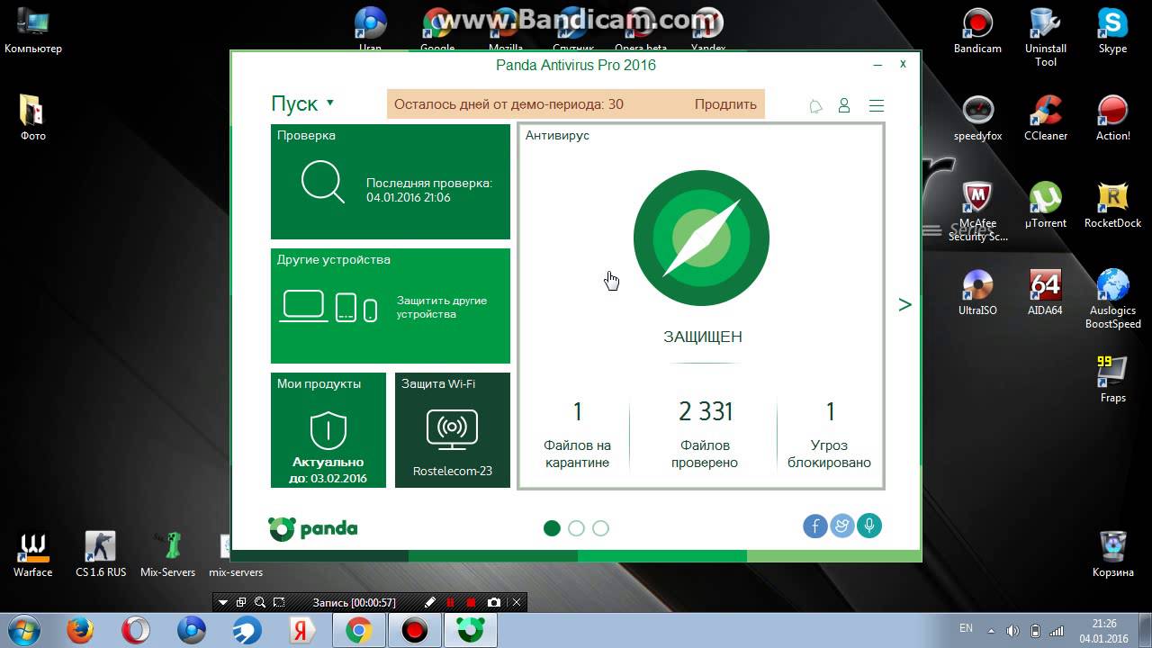1152x648 pixels.
Task: Open the Другие устройства tile
Action: click(391, 306)
